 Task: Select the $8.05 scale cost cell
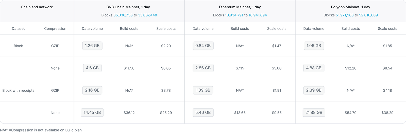click(x=166, y=68)
